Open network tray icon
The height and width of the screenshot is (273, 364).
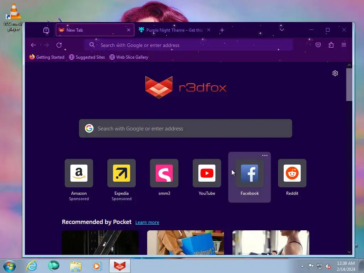[x=320, y=266]
